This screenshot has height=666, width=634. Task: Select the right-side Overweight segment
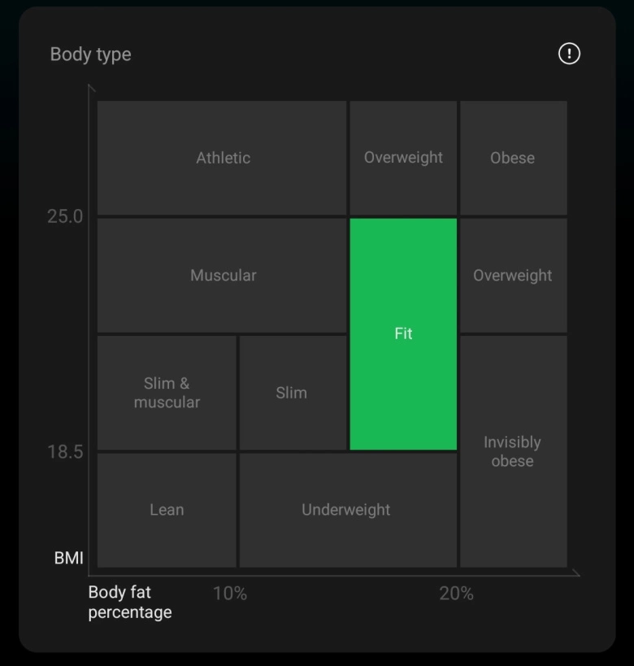[513, 276]
